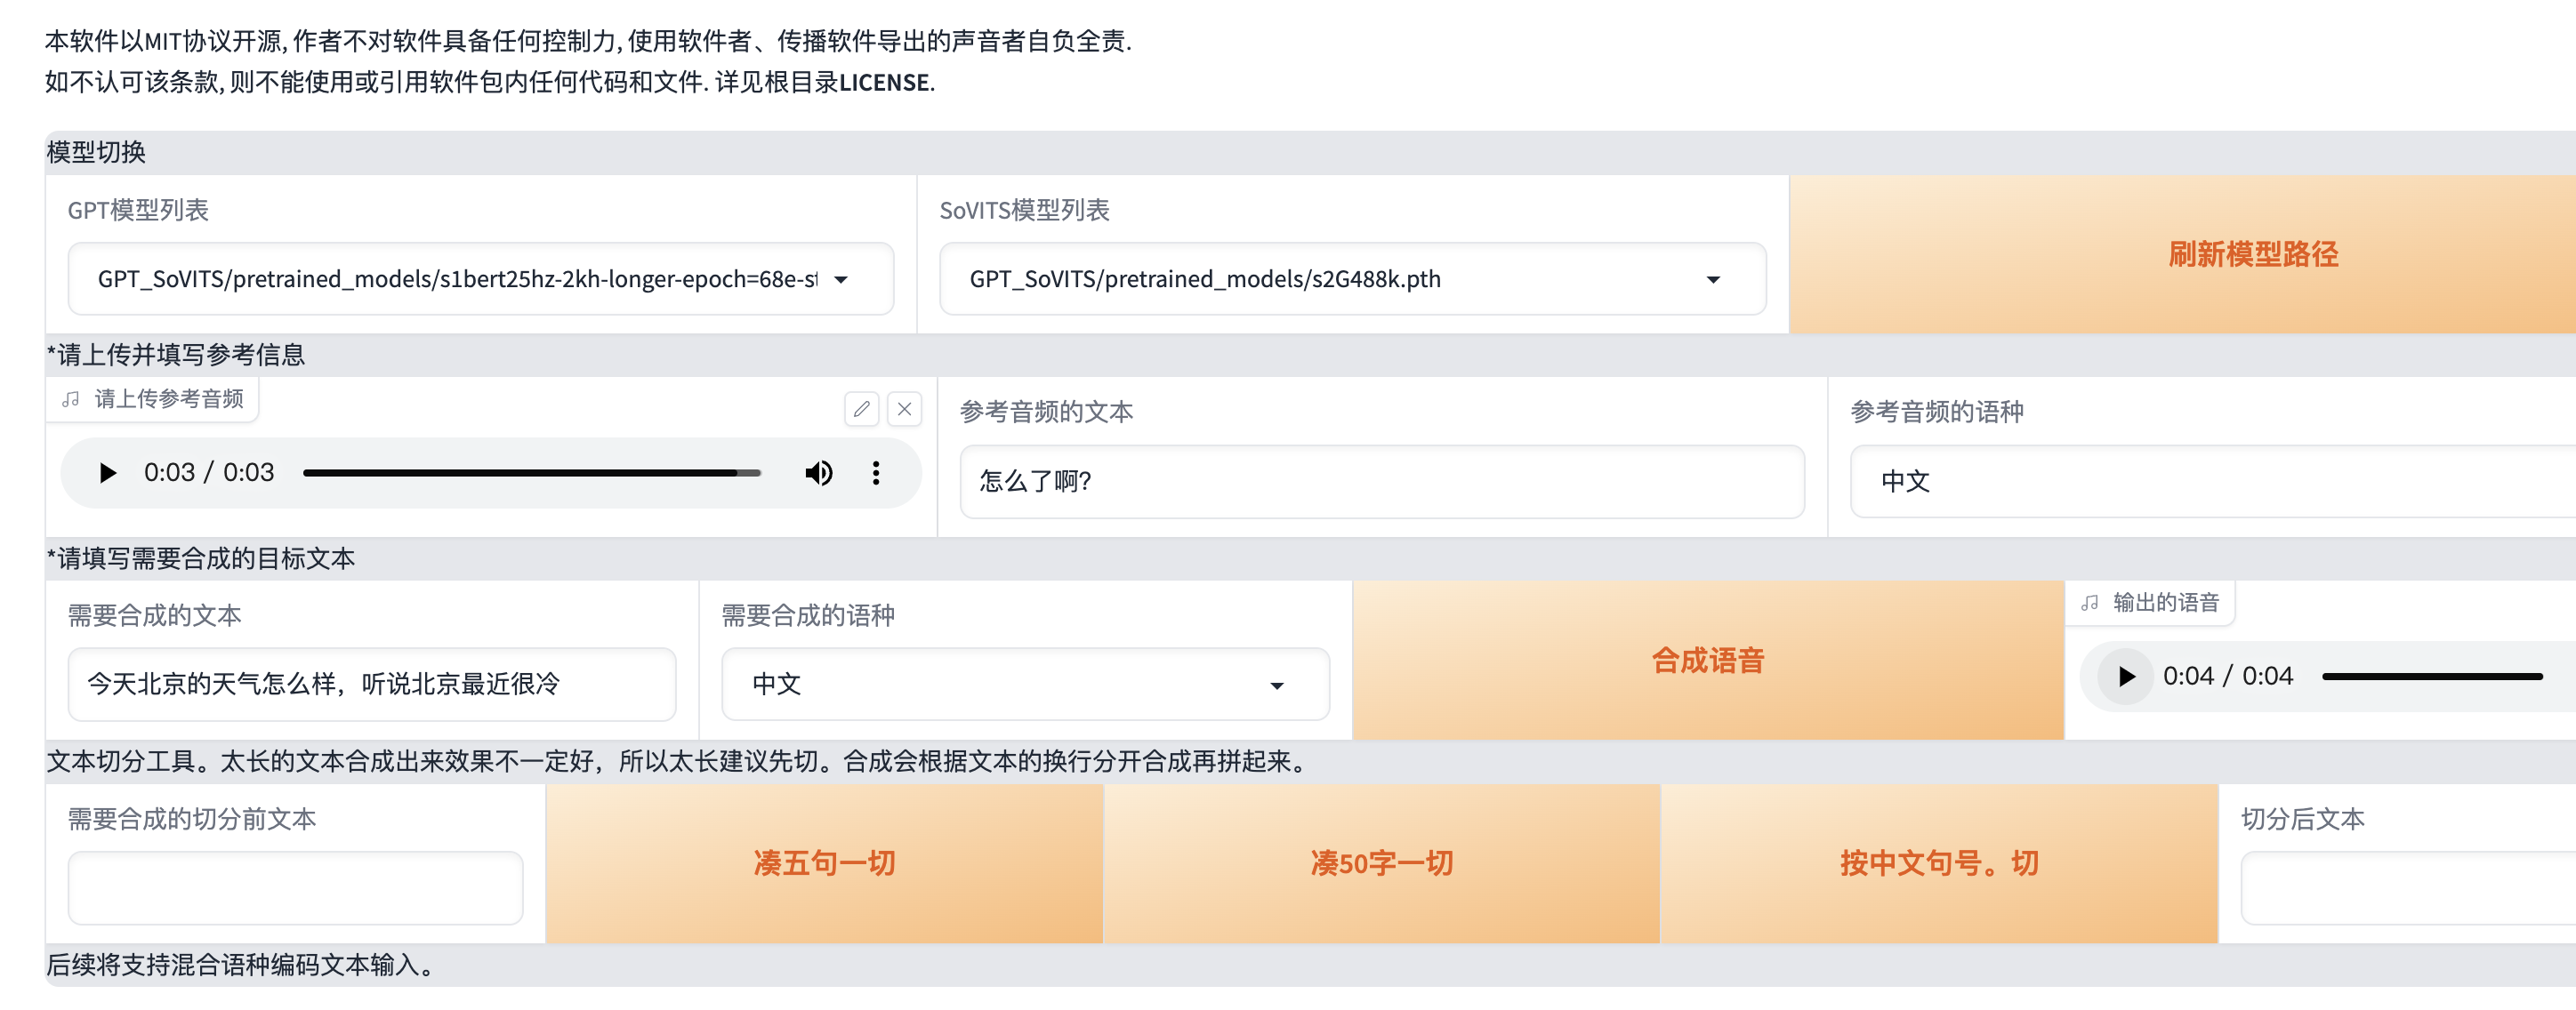2576x1010 pixels.
Task: Play the synthesized output audio
Action: pyautogui.click(x=2125, y=676)
